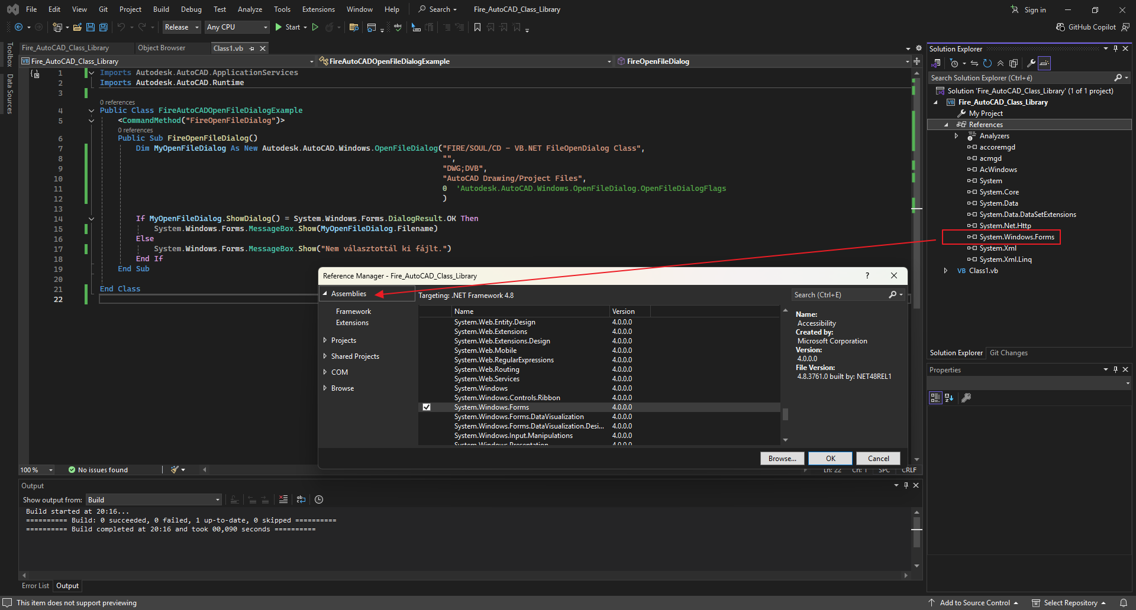Click the Reference Manager list vertical scrollbar thumb

click(785, 414)
